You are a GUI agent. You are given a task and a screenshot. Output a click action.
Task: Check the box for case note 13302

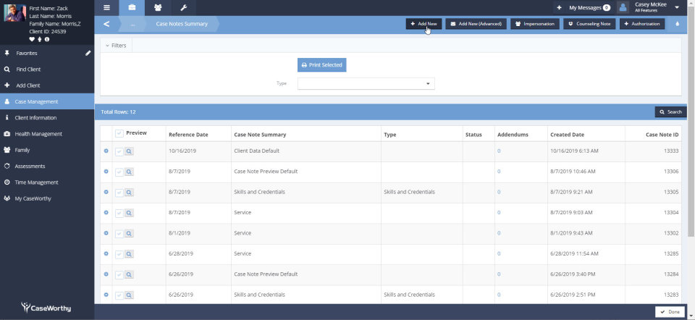tap(119, 234)
